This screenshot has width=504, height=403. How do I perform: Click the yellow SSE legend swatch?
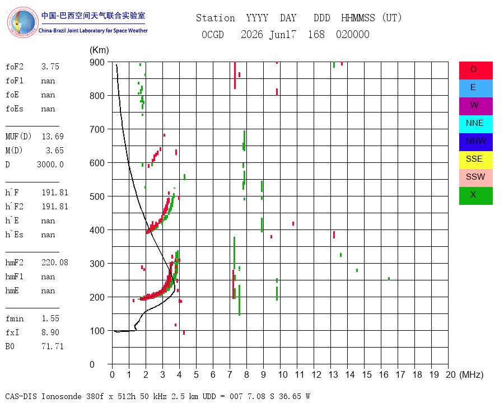(475, 160)
